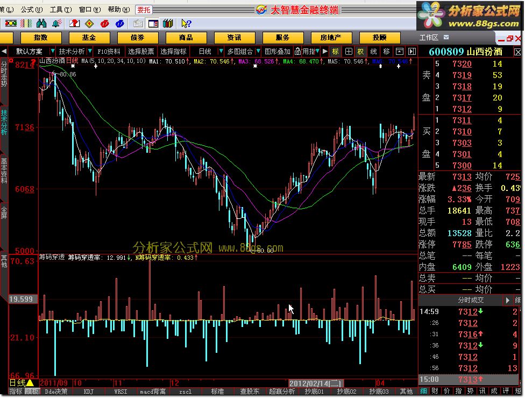Click the 债券 category button
This screenshot has height=398, width=525.
tap(137, 38)
